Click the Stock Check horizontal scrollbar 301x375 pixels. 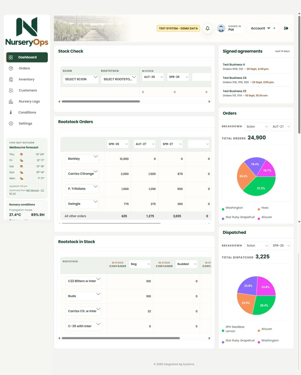[101, 101]
